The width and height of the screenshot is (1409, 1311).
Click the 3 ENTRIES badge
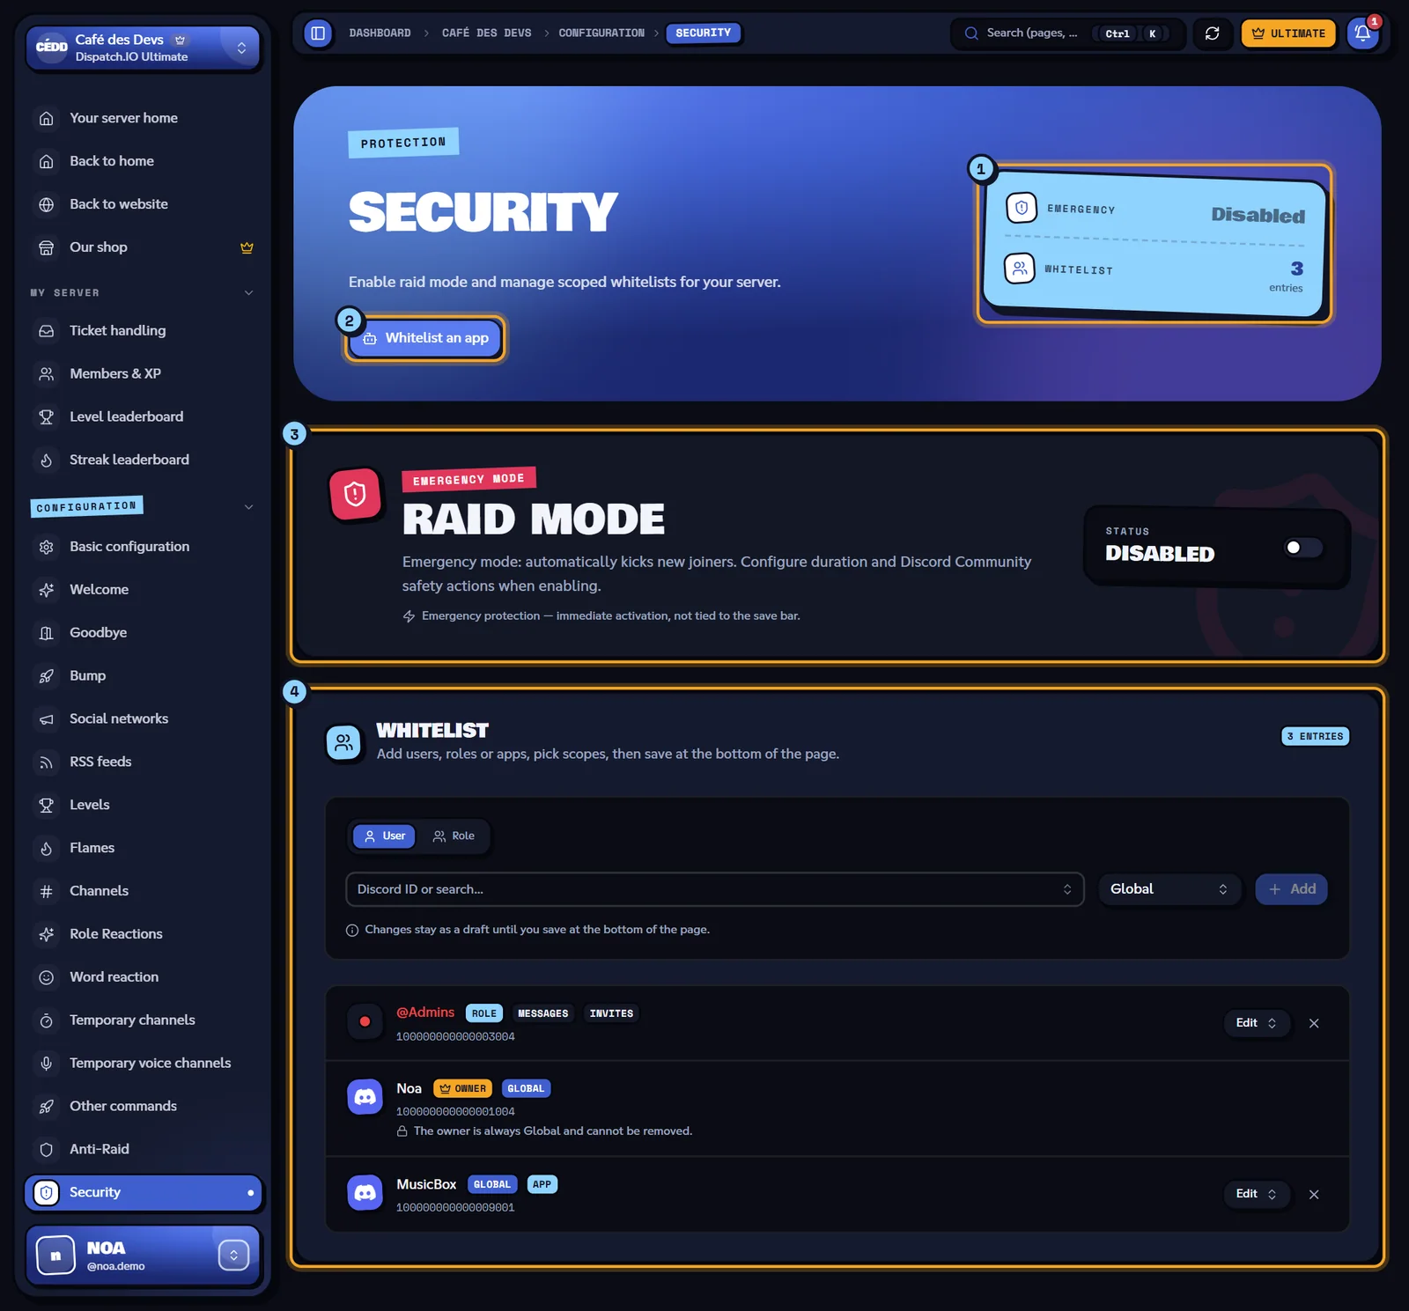[x=1315, y=736]
